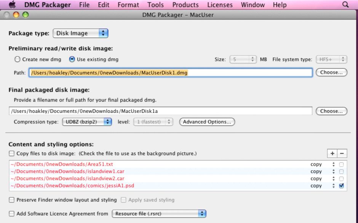Select the comics/jessiA1.psd file row

[x=178, y=186]
